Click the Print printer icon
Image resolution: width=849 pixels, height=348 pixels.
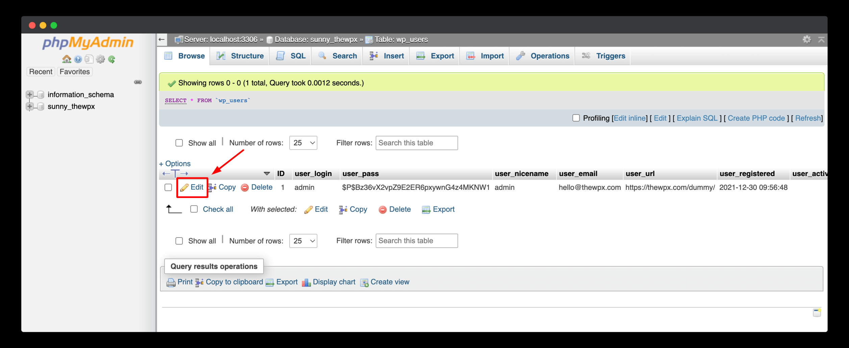pyautogui.click(x=171, y=282)
